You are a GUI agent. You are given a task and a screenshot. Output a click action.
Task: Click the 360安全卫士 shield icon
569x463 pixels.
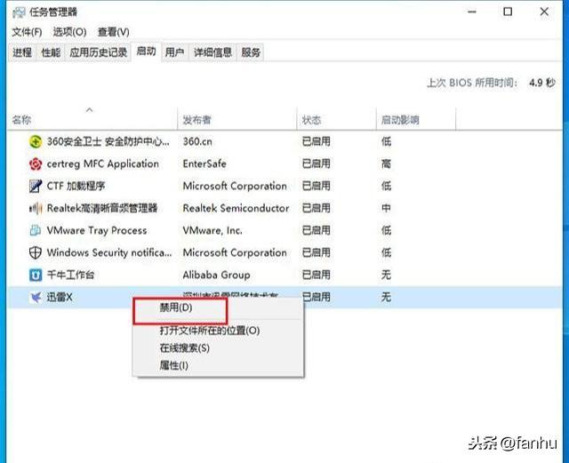coord(36,141)
